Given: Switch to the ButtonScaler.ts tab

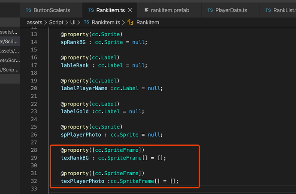Looking at the screenshot, I should (52, 10).
